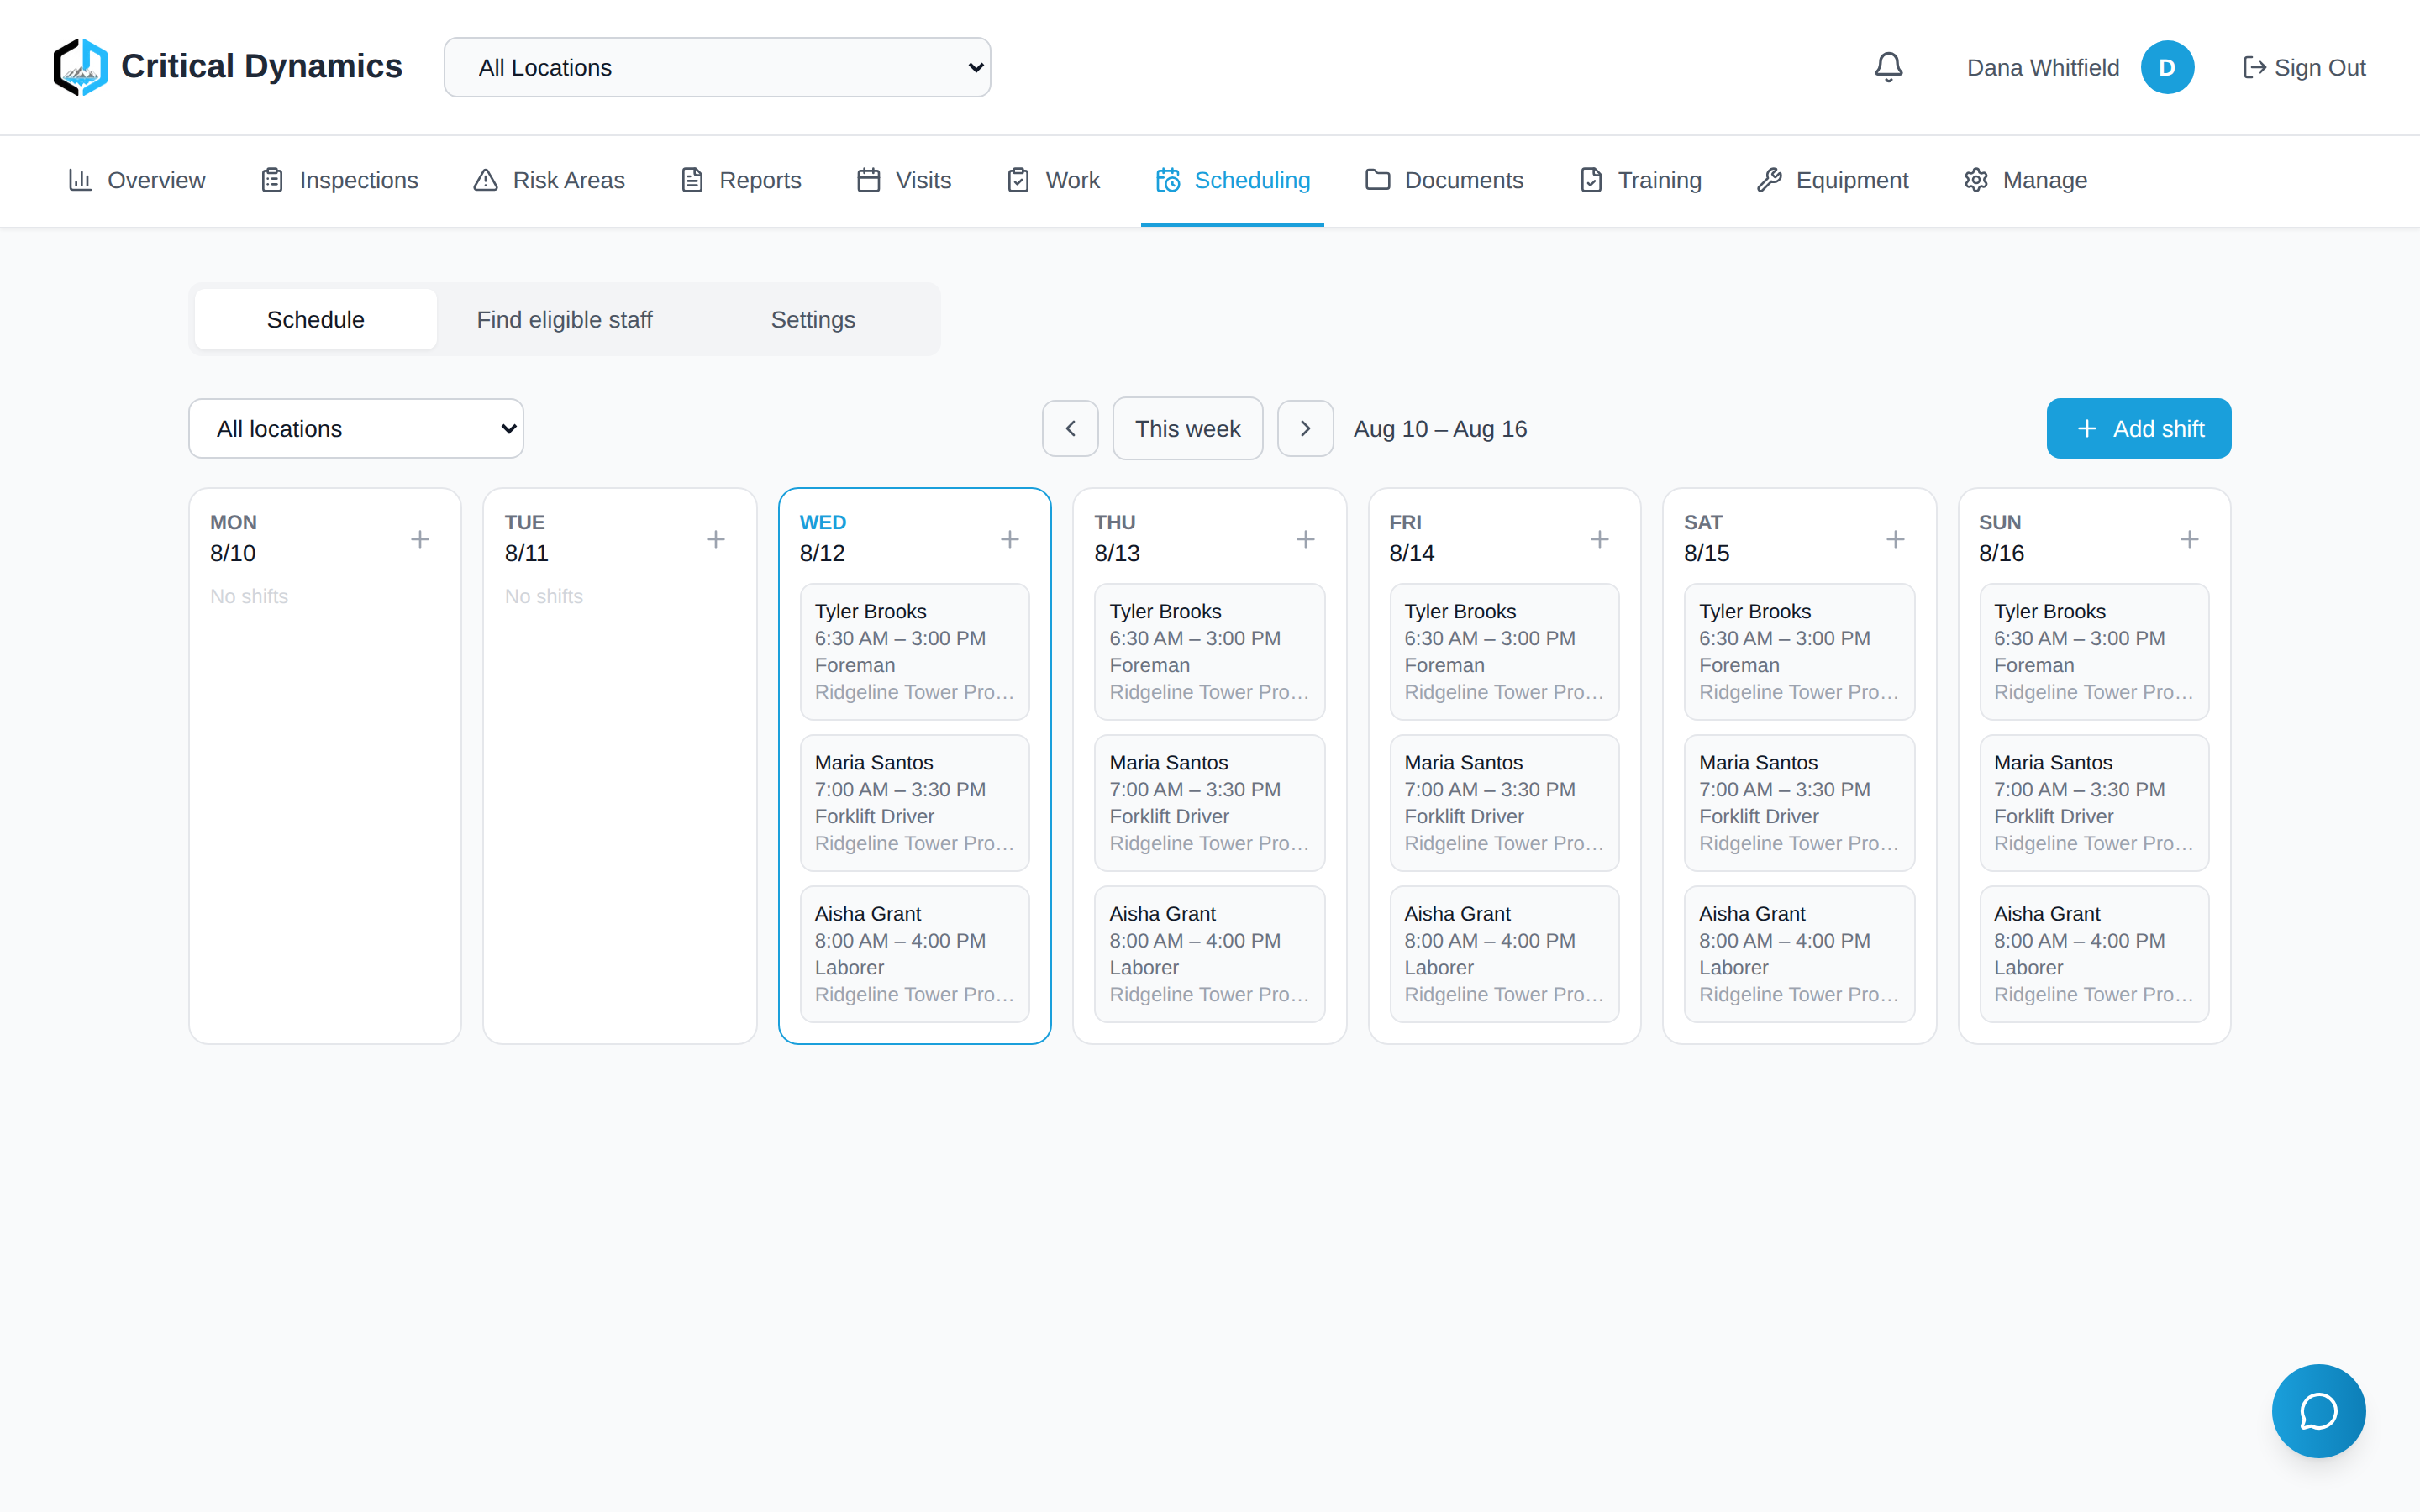
Task: Click the This week button
Action: coord(1187,429)
